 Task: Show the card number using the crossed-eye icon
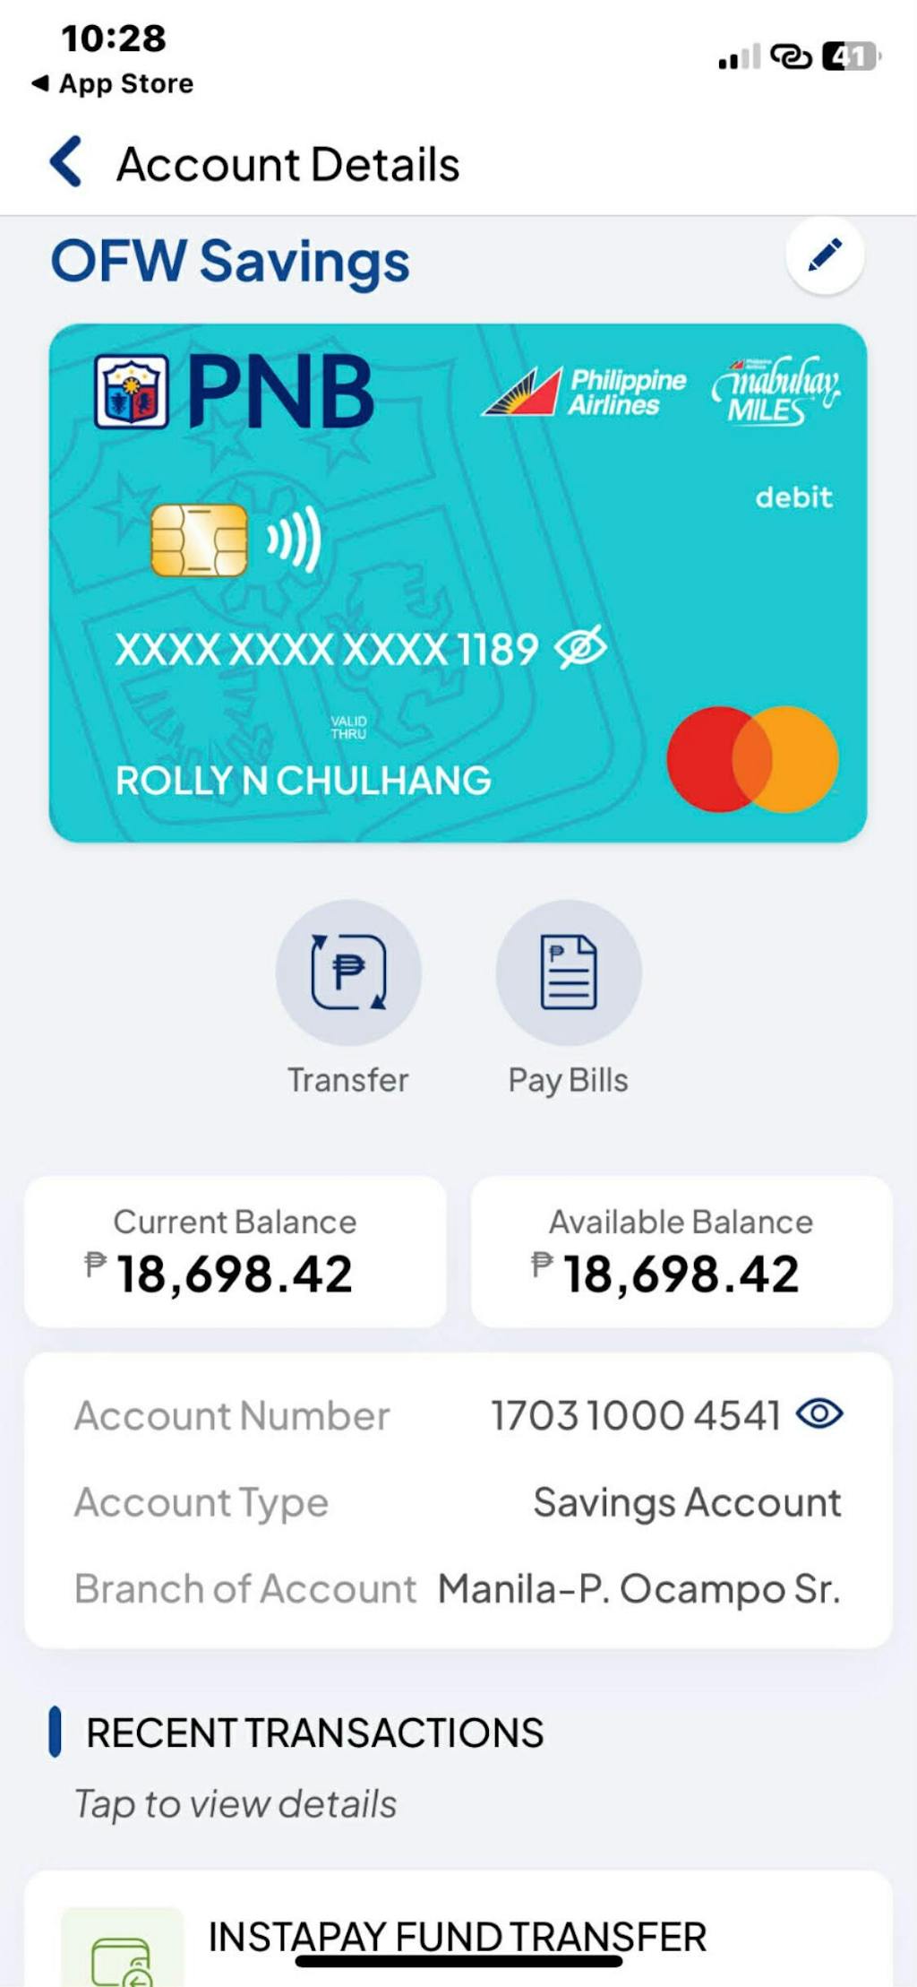[580, 647]
